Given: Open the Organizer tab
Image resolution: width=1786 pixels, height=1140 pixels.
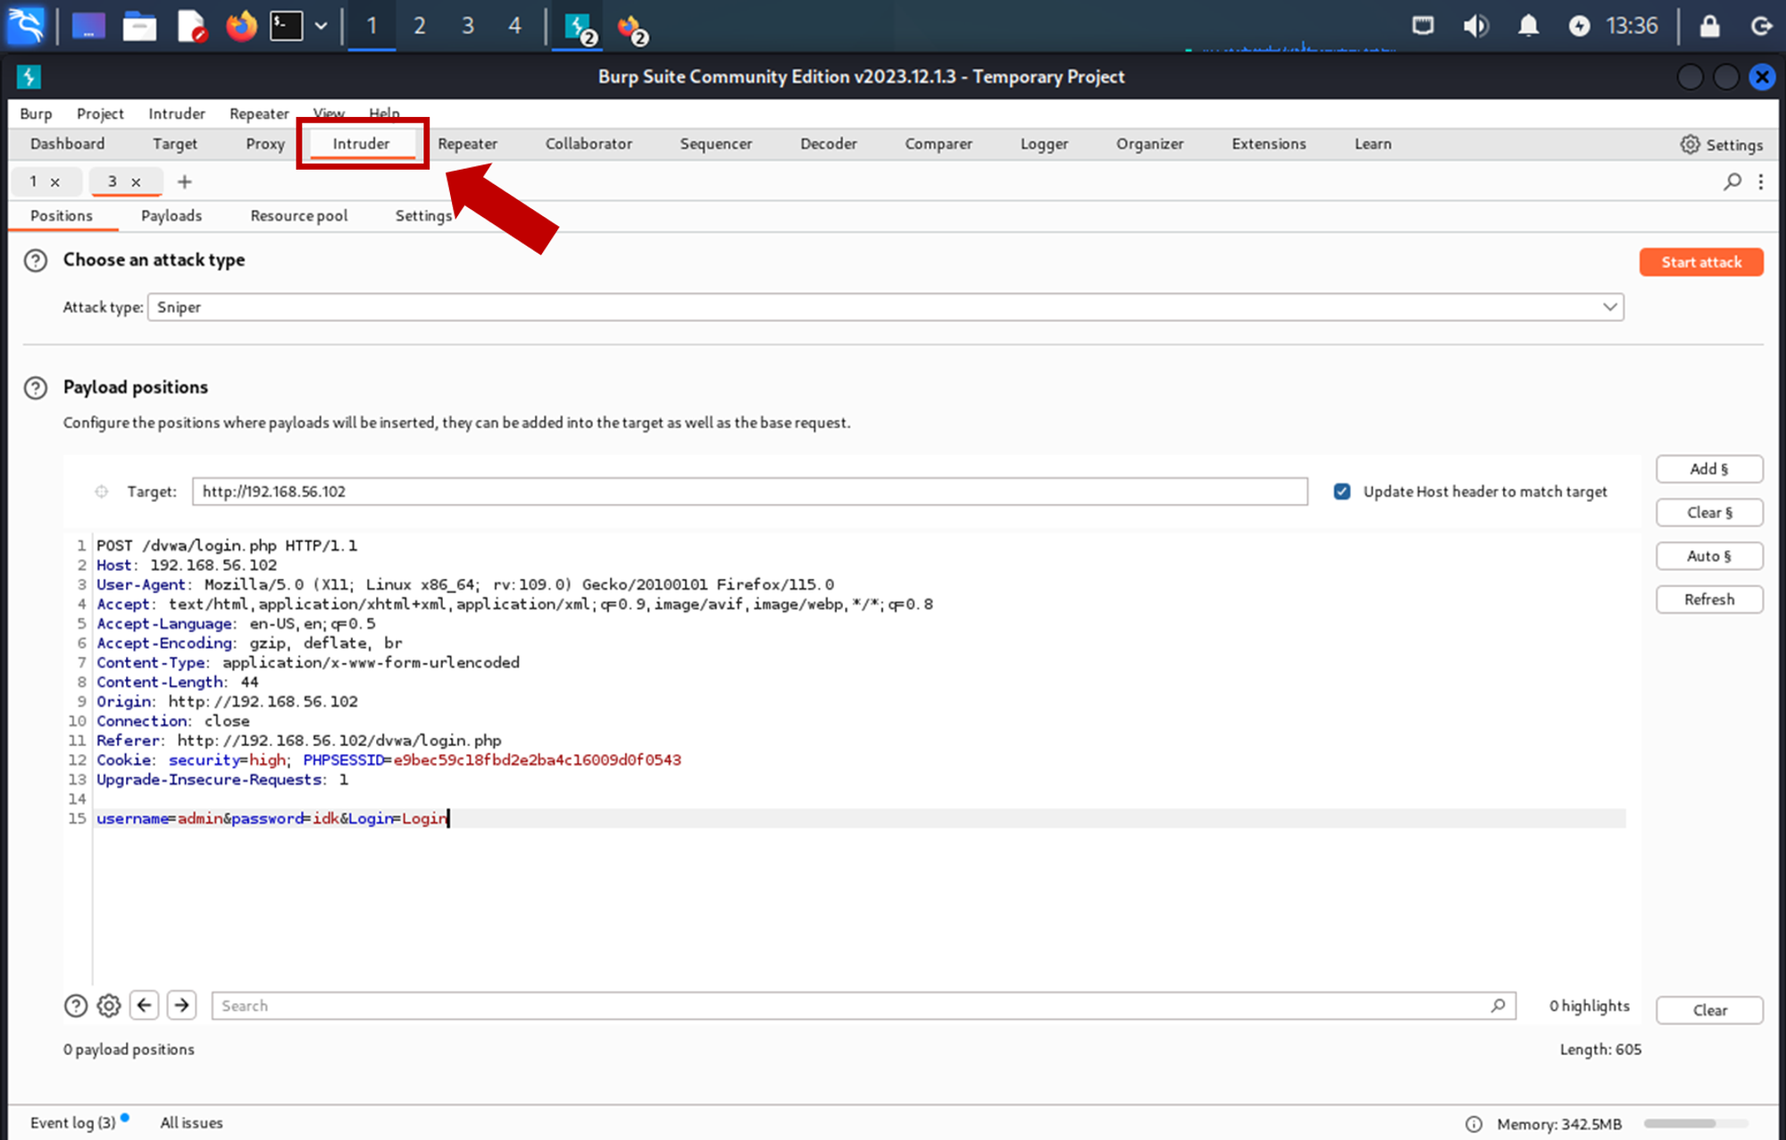Looking at the screenshot, I should tap(1149, 144).
